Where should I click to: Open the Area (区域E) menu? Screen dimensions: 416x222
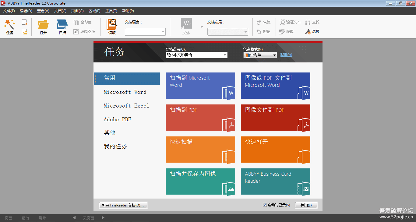pyautogui.click(x=94, y=11)
